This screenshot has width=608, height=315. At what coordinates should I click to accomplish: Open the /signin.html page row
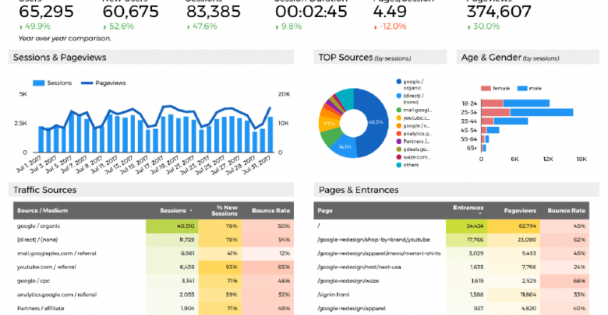[451, 295]
